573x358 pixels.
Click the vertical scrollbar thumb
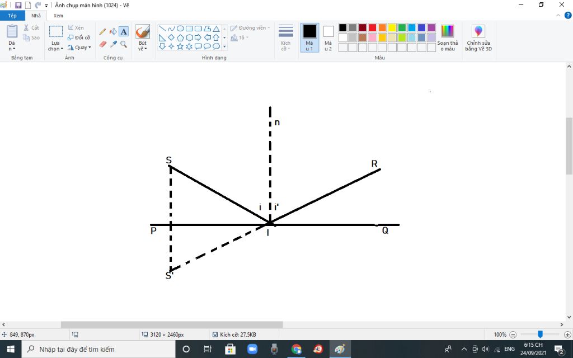(x=569, y=146)
